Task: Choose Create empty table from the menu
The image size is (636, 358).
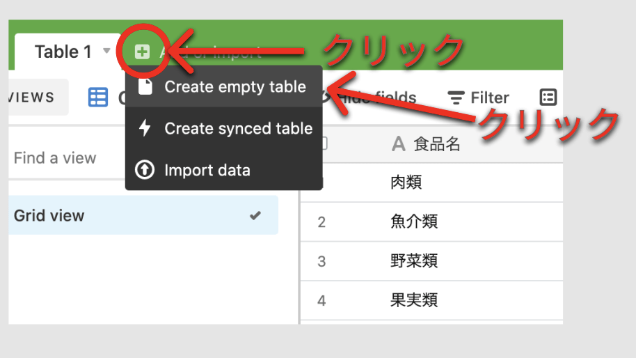Action: tap(234, 87)
